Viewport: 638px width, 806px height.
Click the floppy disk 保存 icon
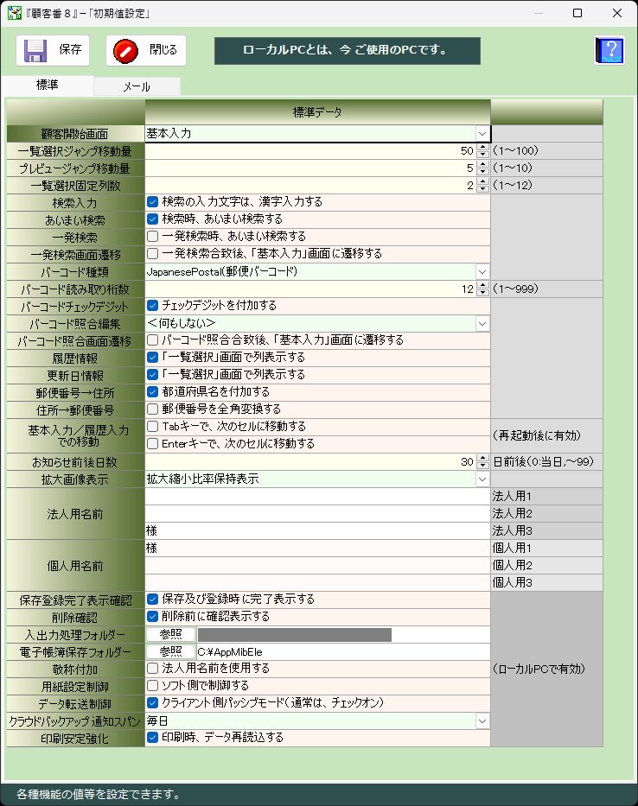coord(35,50)
